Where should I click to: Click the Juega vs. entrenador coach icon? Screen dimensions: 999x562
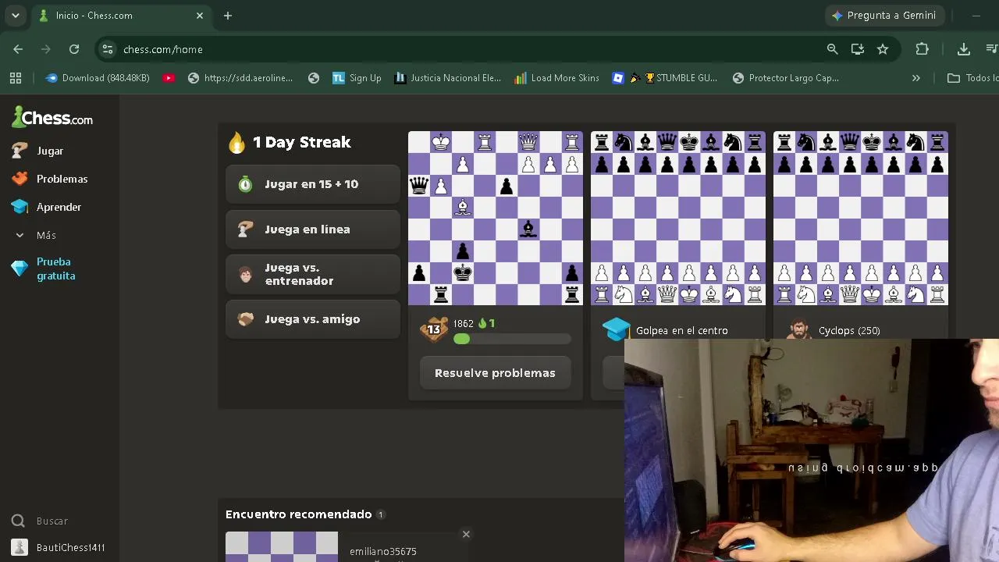(x=246, y=275)
